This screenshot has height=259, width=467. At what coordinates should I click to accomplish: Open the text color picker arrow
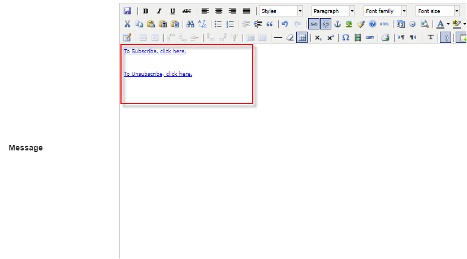click(x=448, y=24)
